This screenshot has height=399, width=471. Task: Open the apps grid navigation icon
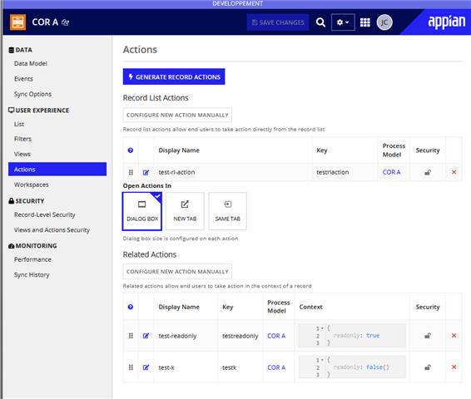365,22
